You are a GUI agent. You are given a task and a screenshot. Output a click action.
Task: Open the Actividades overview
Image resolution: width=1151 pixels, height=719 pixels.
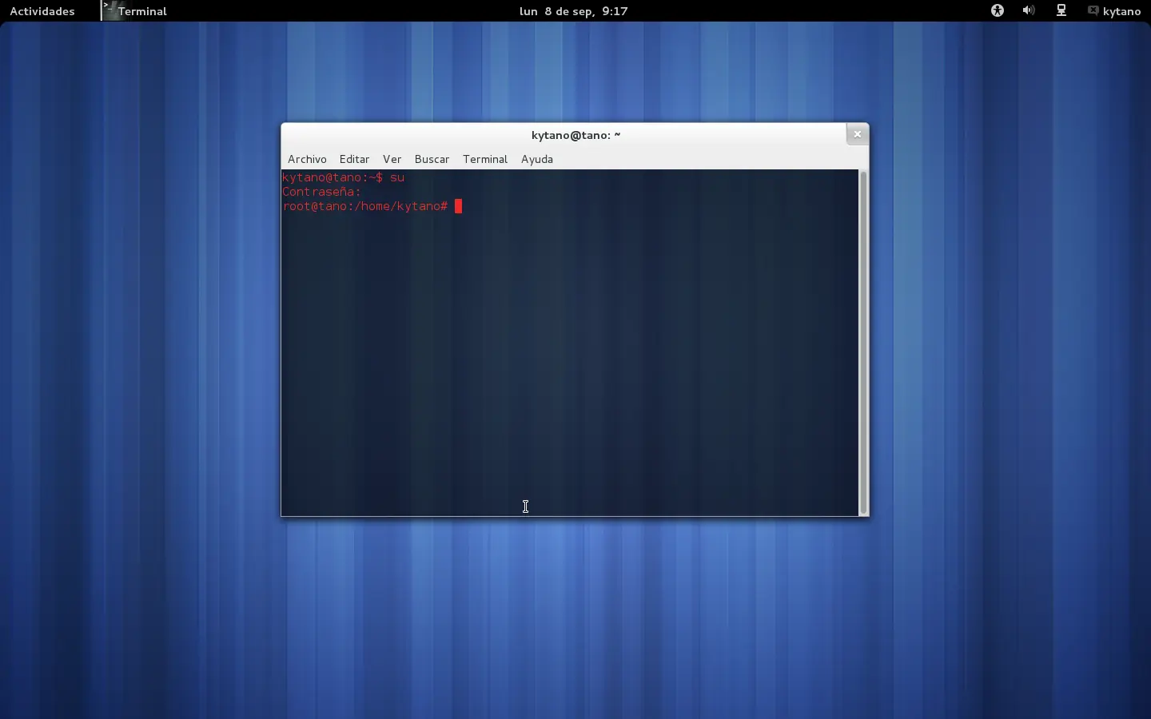(42, 11)
